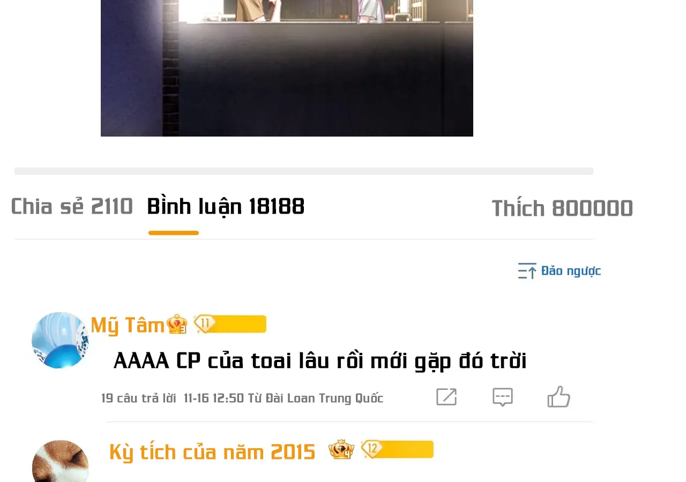Click the gray divider bar below the comic
The height and width of the screenshot is (482, 686).
coord(304,171)
